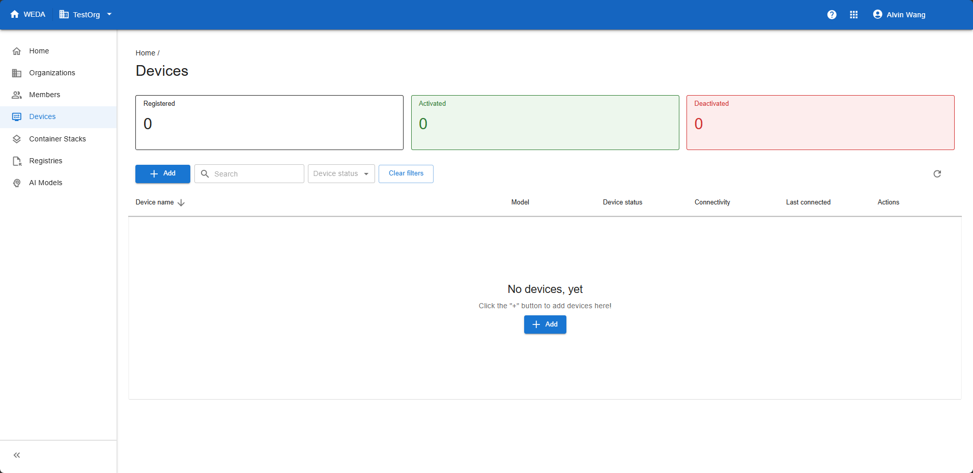Click the TestOrg organization building icon
The image size is (973, 473).
point(64,14)
